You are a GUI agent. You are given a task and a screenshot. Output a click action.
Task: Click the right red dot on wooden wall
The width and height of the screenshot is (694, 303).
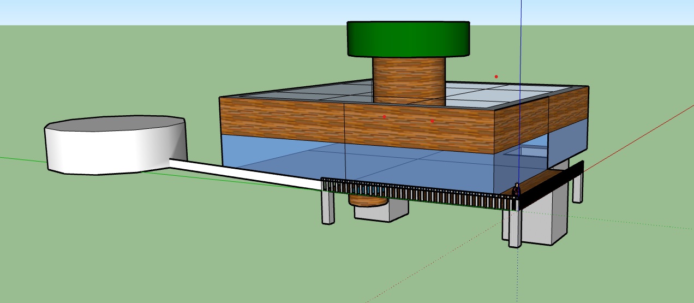click(432, 121)
